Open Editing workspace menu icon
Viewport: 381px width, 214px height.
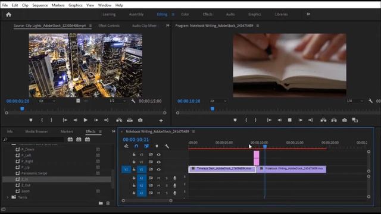pyautogui.click(x=173, y=14)
